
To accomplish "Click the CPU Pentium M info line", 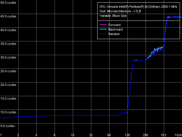I will [x=138, y=7].
